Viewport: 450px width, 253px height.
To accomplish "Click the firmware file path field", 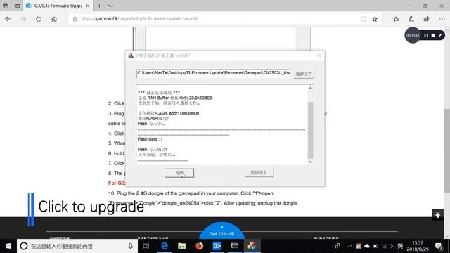I will pyautogui.click(x=213, y=73).
